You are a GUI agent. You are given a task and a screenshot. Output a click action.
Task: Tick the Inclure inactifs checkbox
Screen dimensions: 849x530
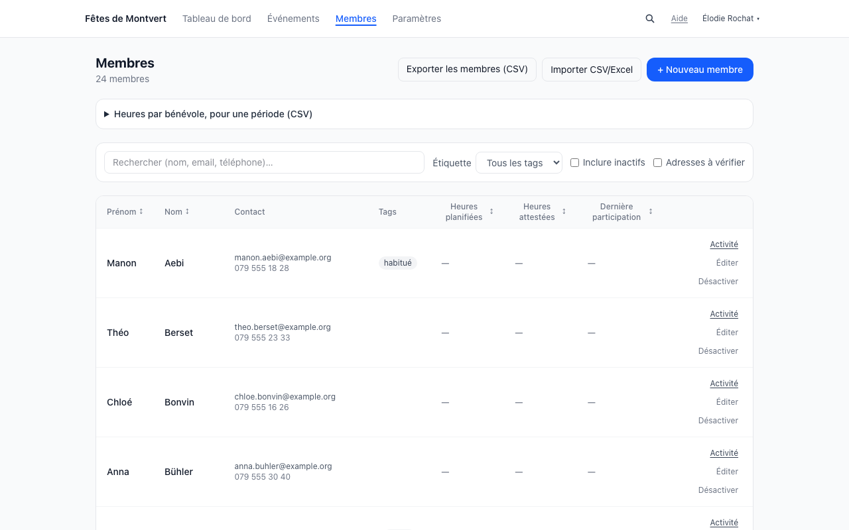coord(575,163)
